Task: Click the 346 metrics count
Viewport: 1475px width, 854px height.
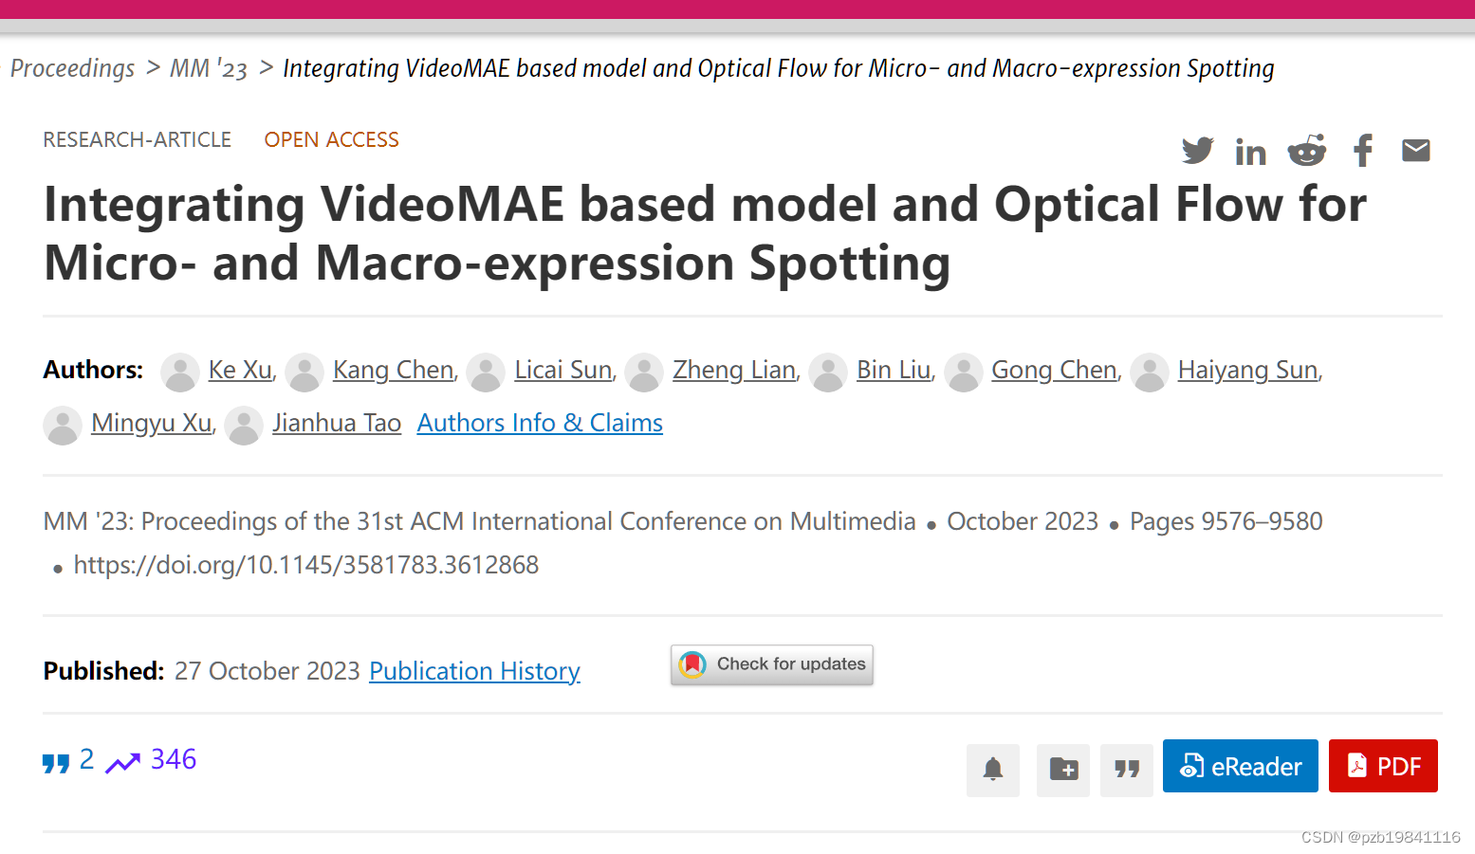Action: (x=172, y=759)
